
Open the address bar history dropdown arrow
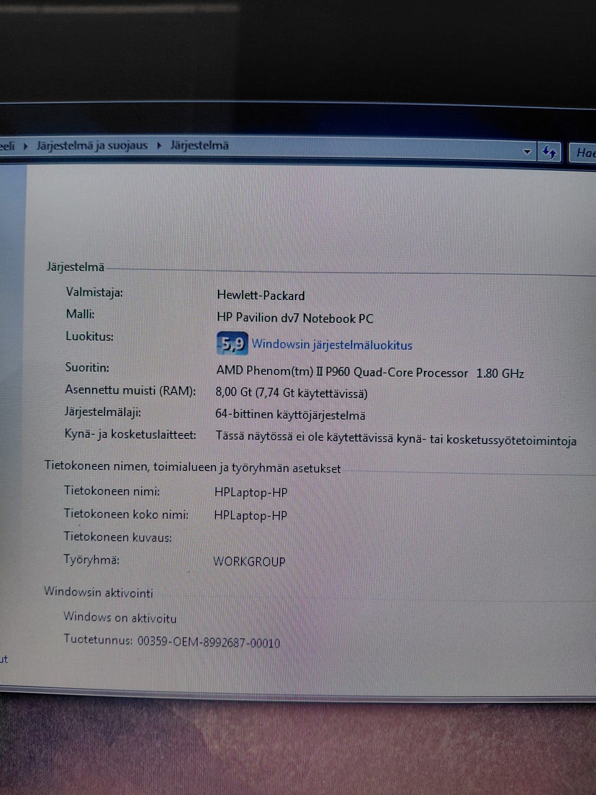(527, 152)
